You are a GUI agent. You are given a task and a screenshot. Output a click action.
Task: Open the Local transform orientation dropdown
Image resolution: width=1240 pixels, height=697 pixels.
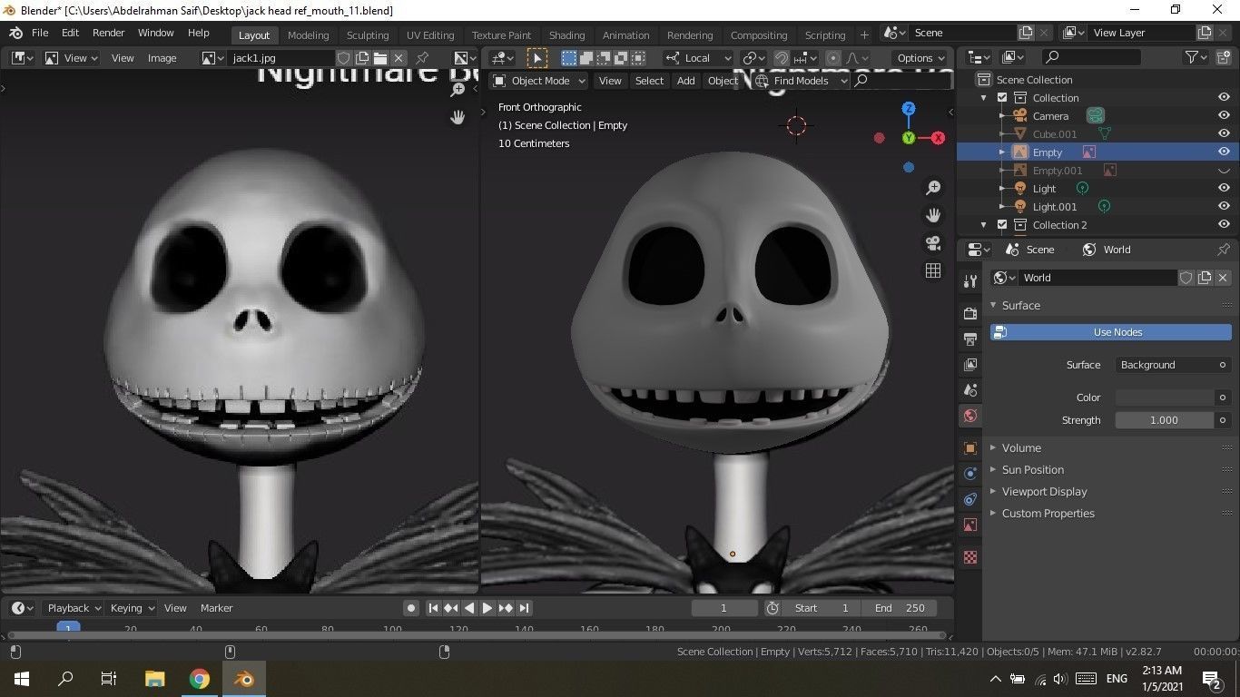(x=697, y=58)
